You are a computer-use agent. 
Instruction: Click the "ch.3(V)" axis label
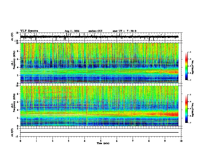tap(12, 132)
